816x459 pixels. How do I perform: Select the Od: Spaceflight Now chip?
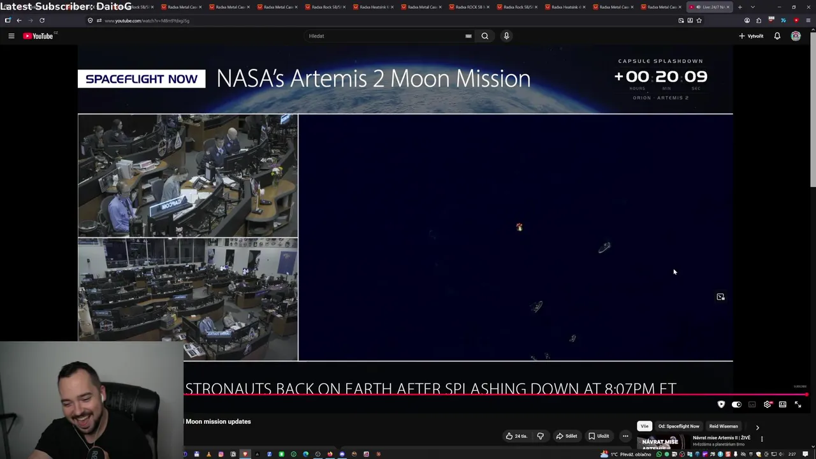pyautogui.click(x=678, y=426)
